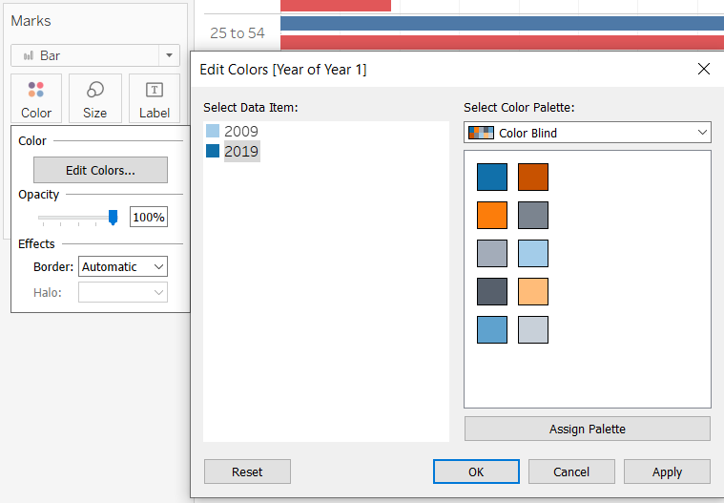
Task: Pick the pale silver-gray swatch in bottom row
Action: (x=533, y=330)
